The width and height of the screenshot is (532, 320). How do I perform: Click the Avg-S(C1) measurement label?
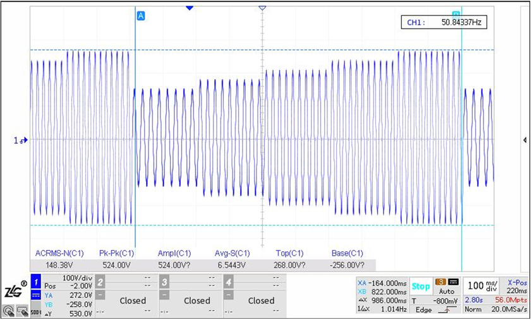[x=232, y=253]
